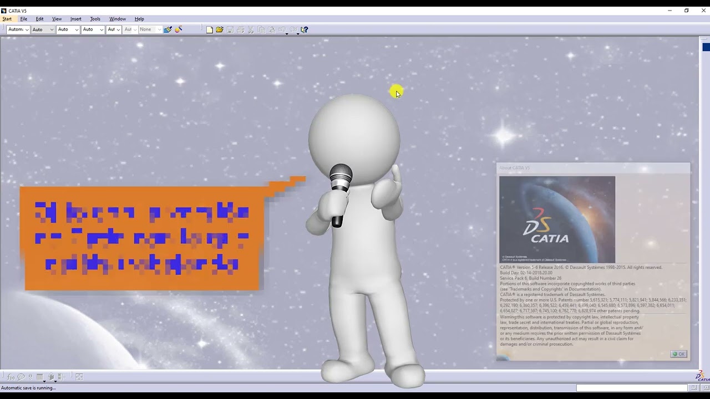Click the fit-in-window icon on bottom toolbar
710x399 pixels.
pyautogui.click(x=79, y=377)
